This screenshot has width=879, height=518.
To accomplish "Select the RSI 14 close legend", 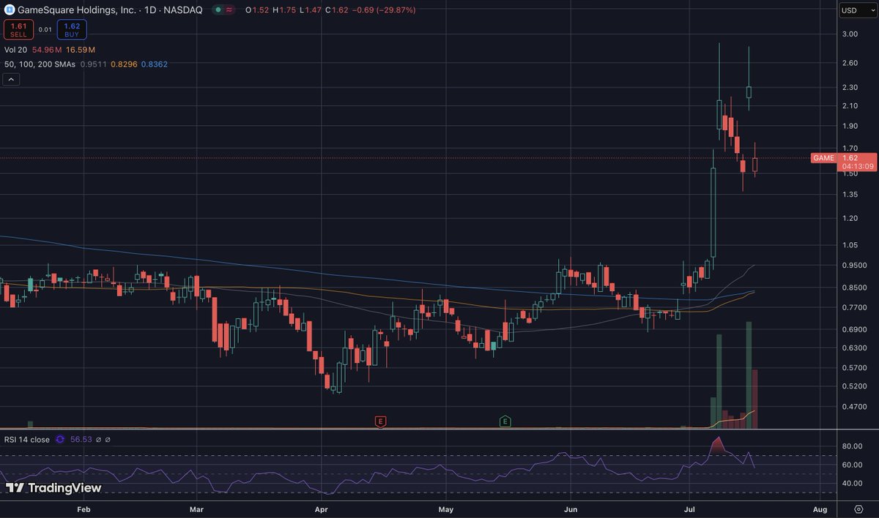I will 27,440.
